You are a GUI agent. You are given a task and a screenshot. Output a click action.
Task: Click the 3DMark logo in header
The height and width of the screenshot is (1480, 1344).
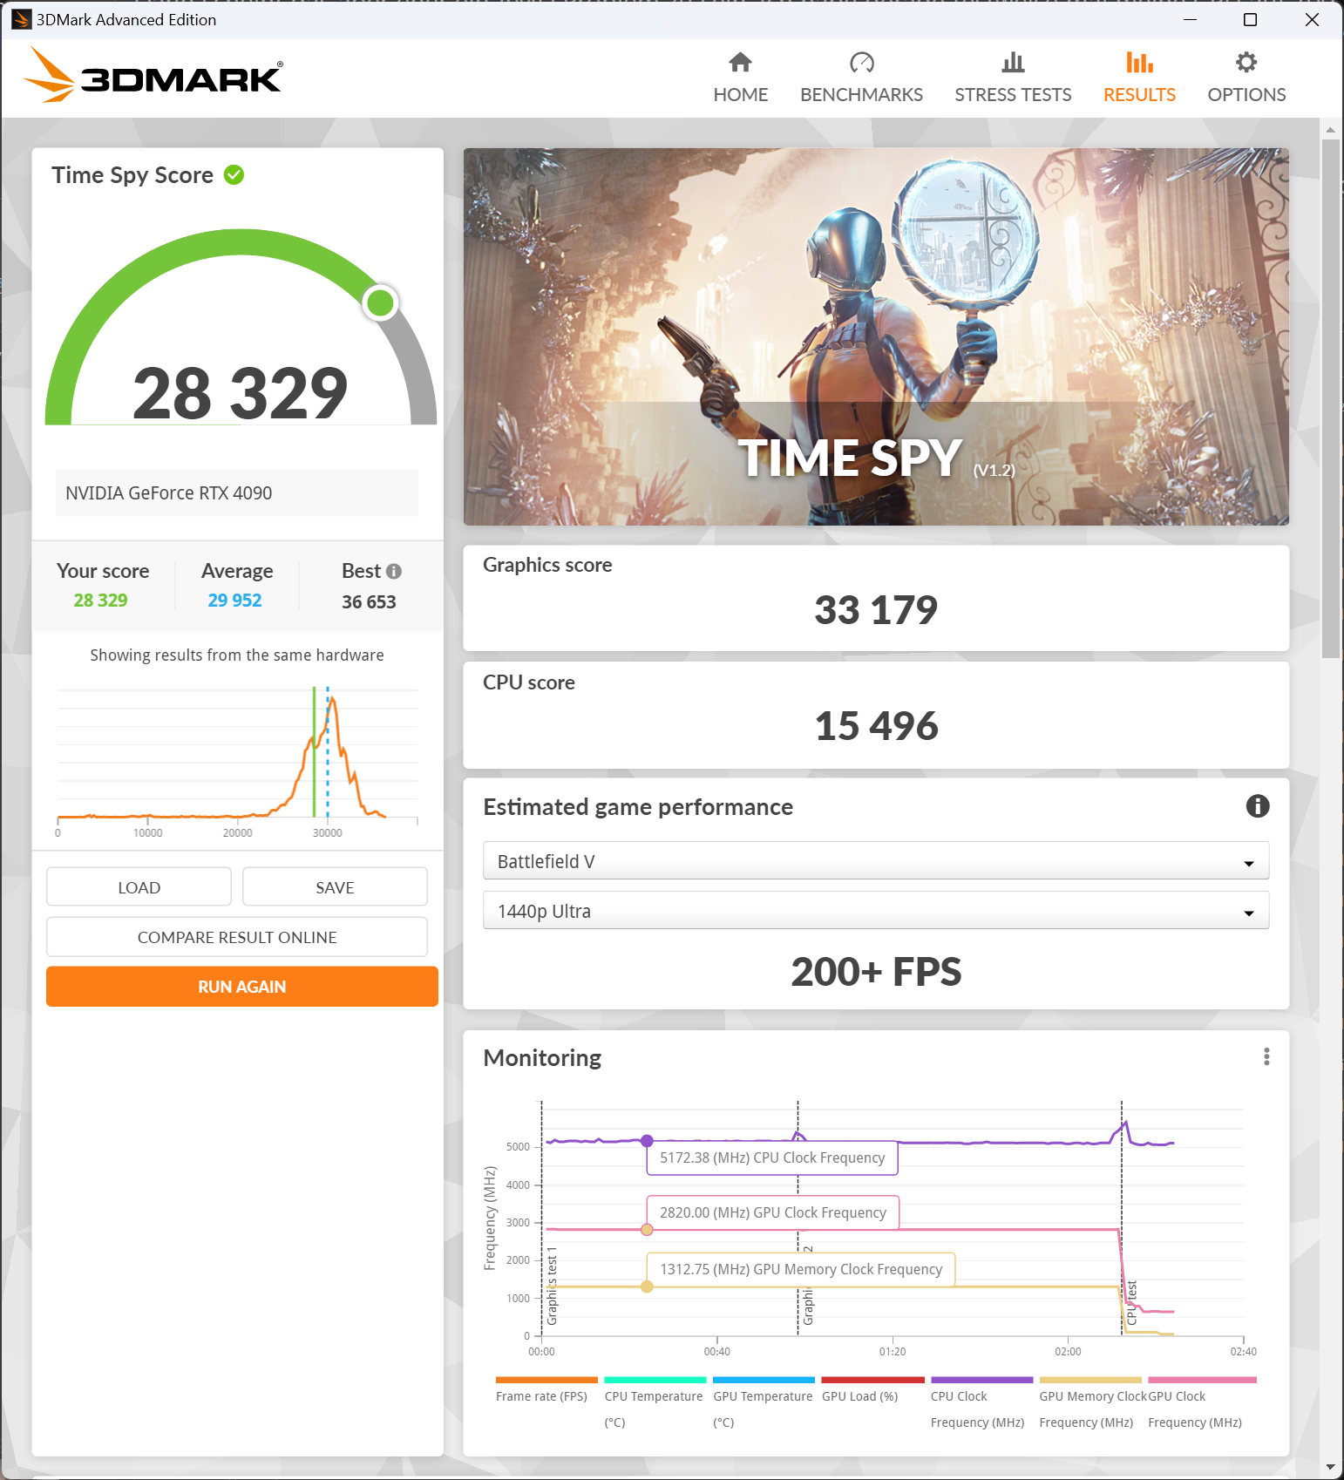tap(153, 75)
